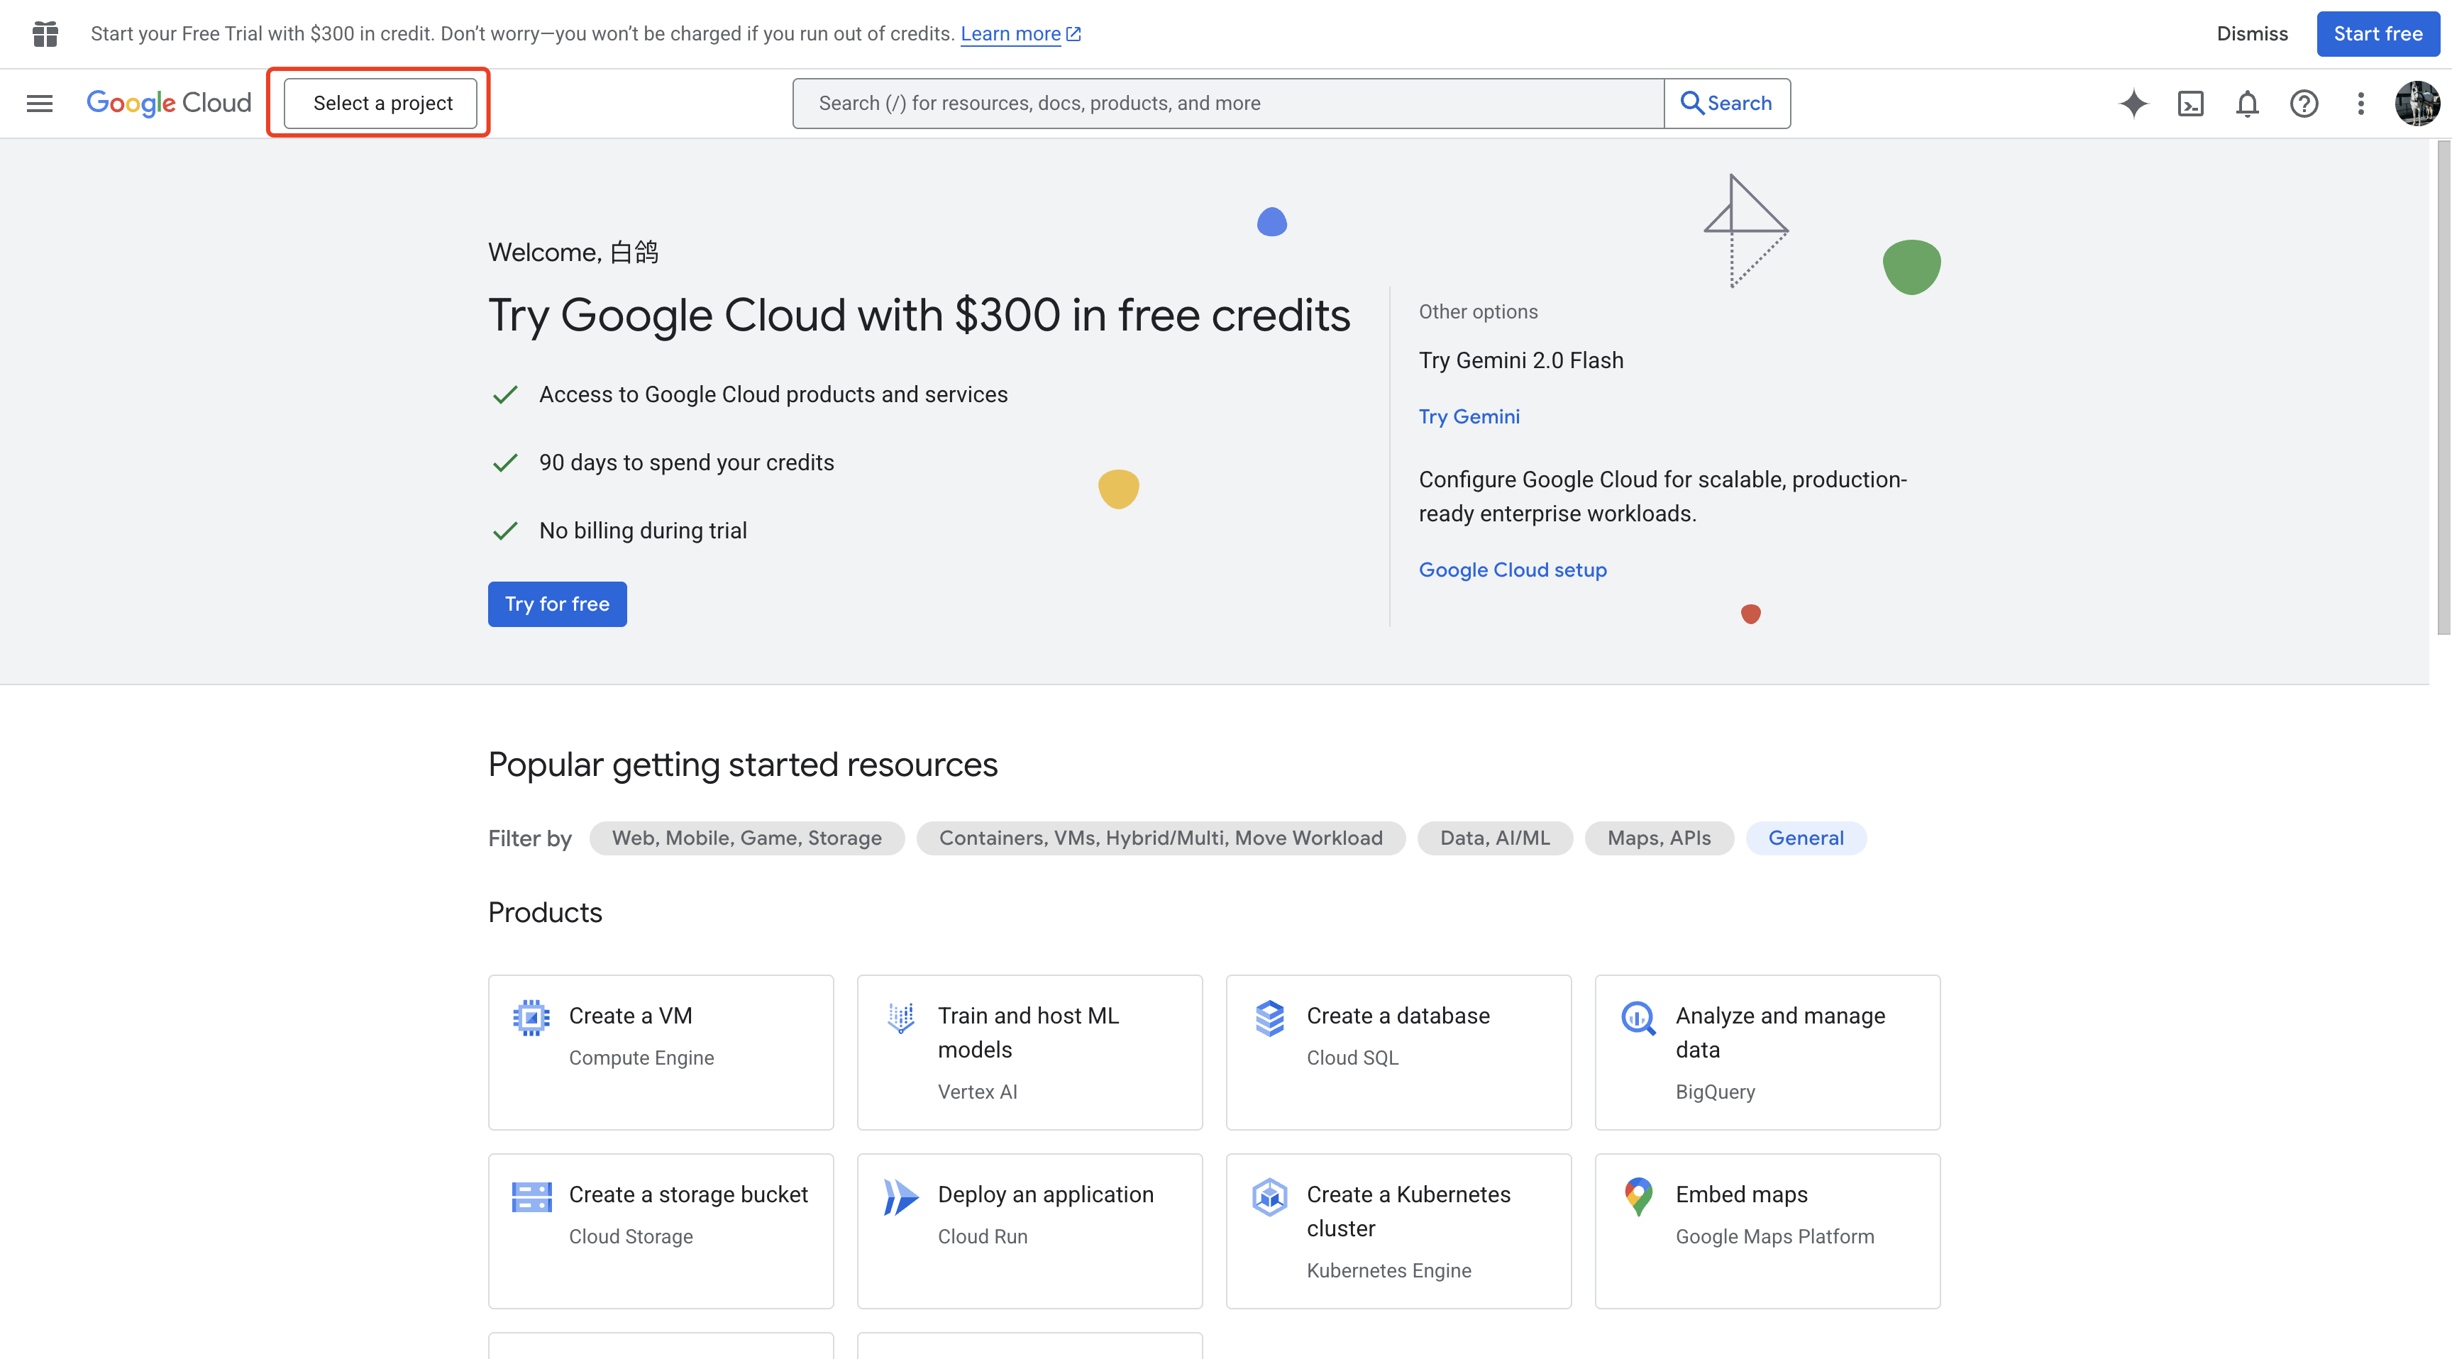Screen dimensions: 2452x1359
Task: Filter by Data, AI/ML chip
Action: tap(1494, 838)
